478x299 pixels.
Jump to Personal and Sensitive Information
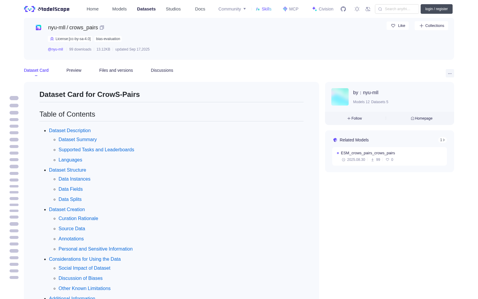(96, 249)
